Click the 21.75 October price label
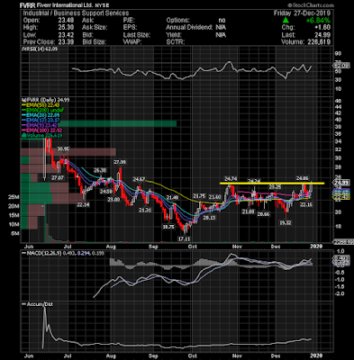The width and height of the screenshot is (354, 360). [199, 196]
